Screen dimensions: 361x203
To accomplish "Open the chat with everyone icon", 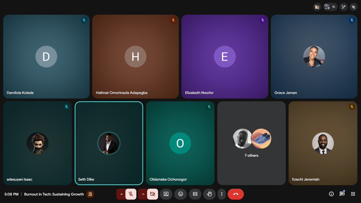I will click(x=342, y=194).
